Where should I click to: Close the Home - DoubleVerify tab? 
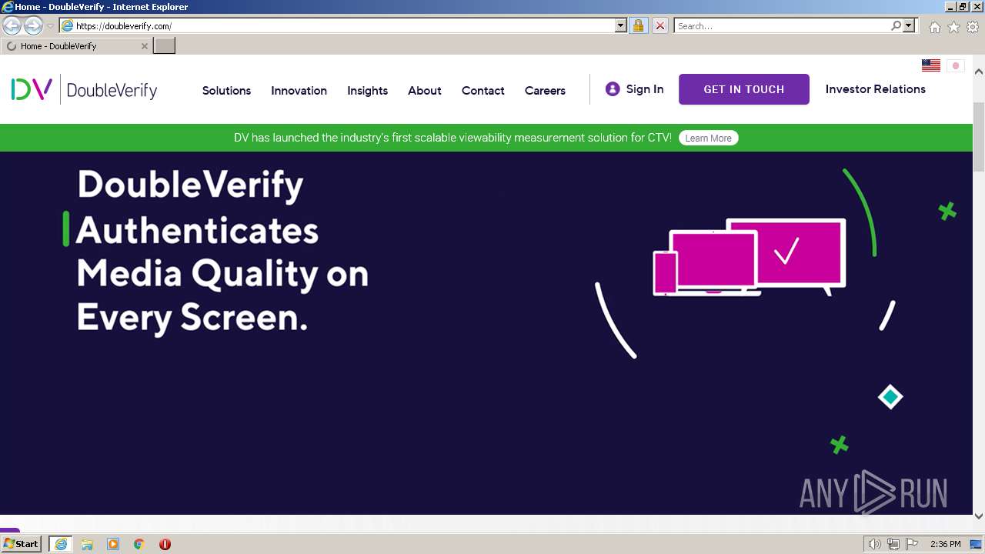[144, 46]
